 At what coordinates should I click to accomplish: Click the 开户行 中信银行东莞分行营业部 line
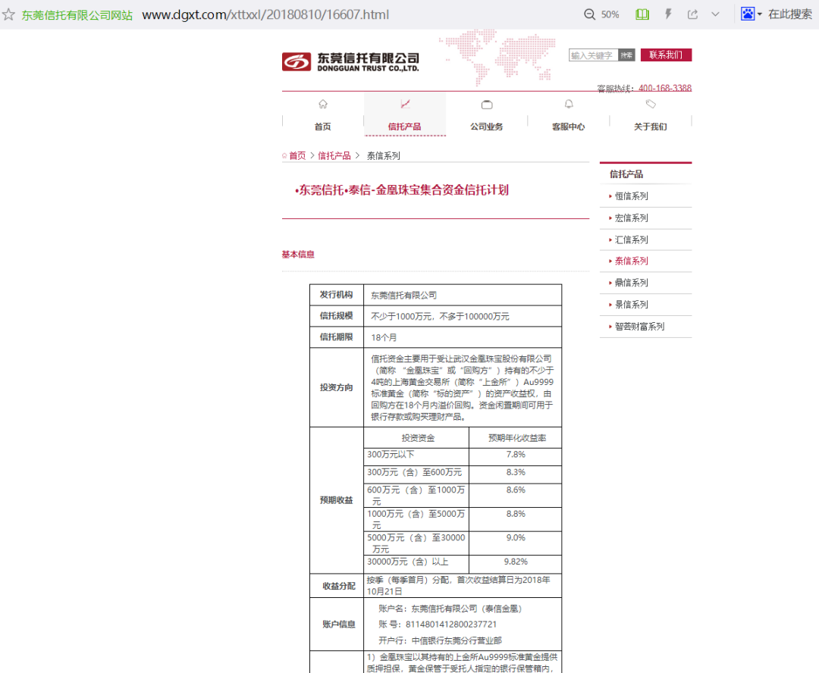pos(440,640)
